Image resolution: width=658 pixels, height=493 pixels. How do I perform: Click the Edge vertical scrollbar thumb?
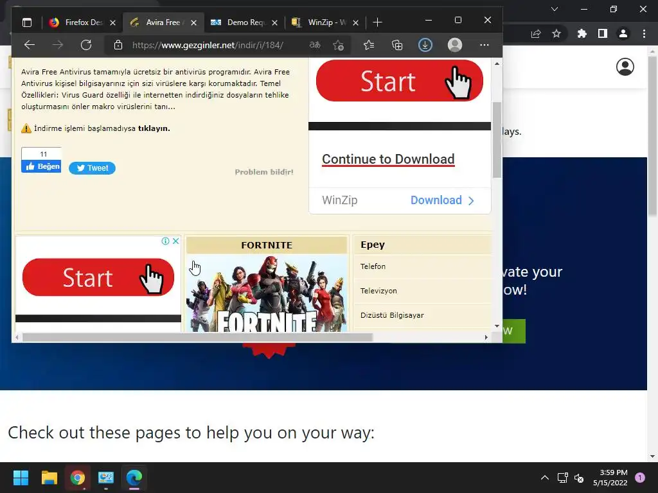[497, 139]
